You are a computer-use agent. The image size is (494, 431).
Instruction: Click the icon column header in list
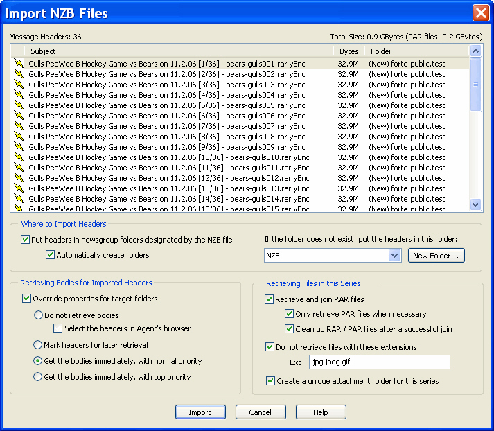[18, 51]
